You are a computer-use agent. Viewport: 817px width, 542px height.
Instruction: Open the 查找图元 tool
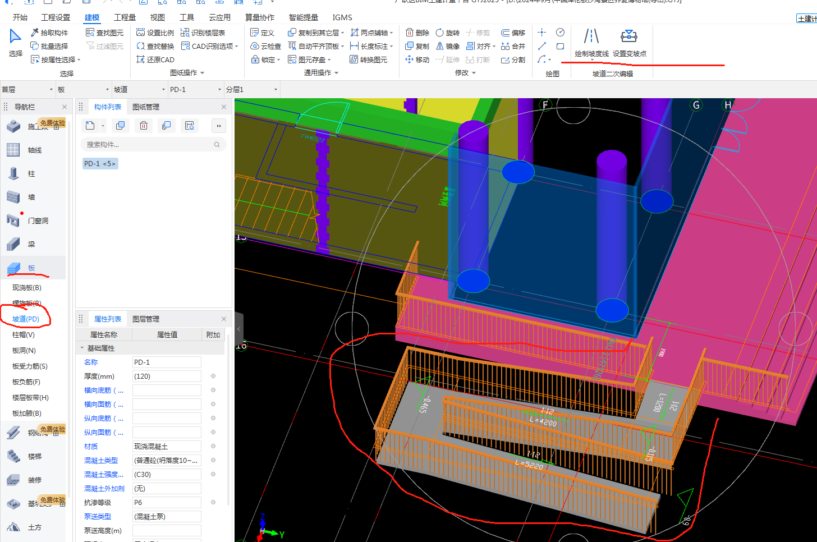(x=105, y=33)
